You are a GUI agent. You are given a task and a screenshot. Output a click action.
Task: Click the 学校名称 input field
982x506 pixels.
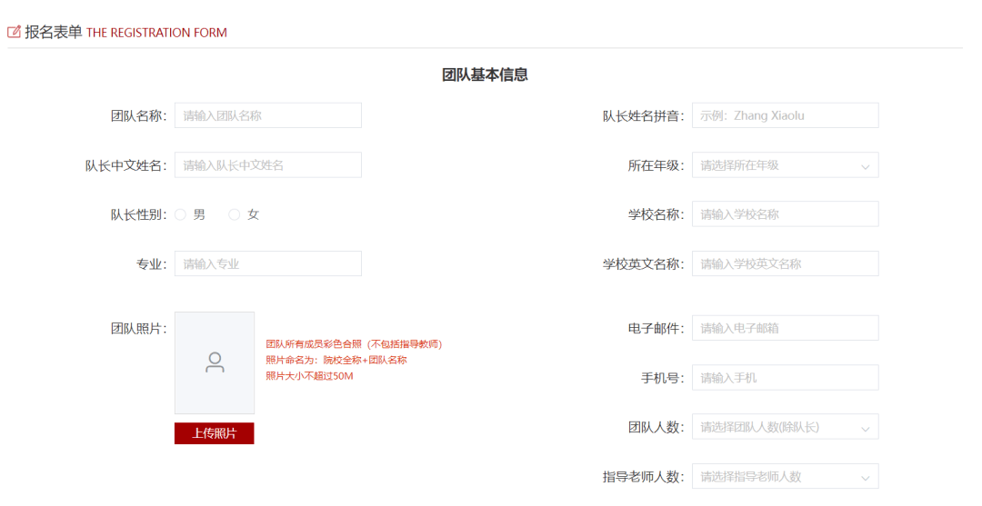point(786,214)
